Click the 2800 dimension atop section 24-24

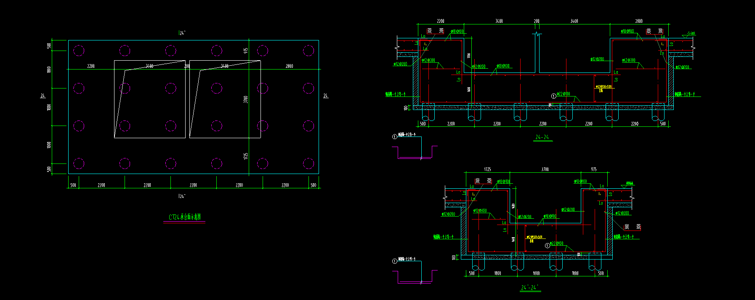coord(639,21)
